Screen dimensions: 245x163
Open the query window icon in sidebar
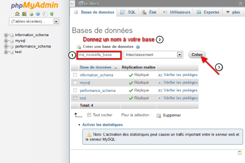[x=31, y=14]
